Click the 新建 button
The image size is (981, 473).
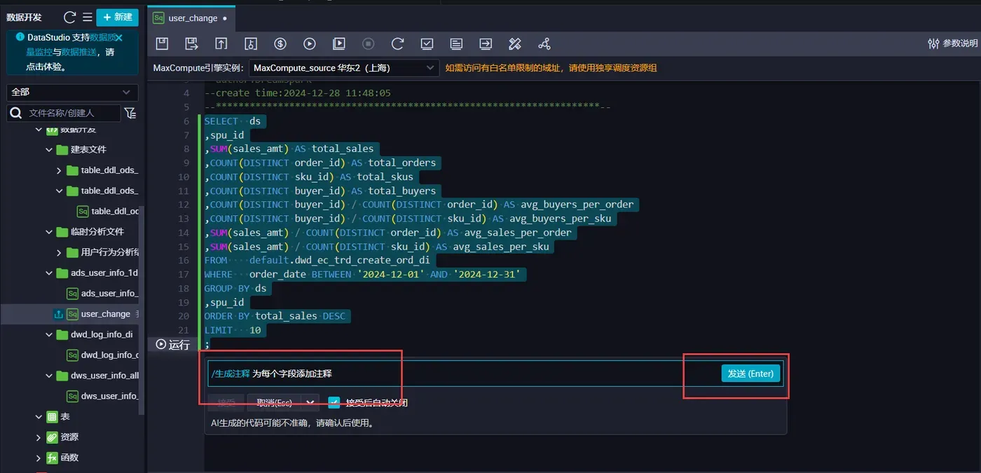pyautogui.click(x=117, y=18)
